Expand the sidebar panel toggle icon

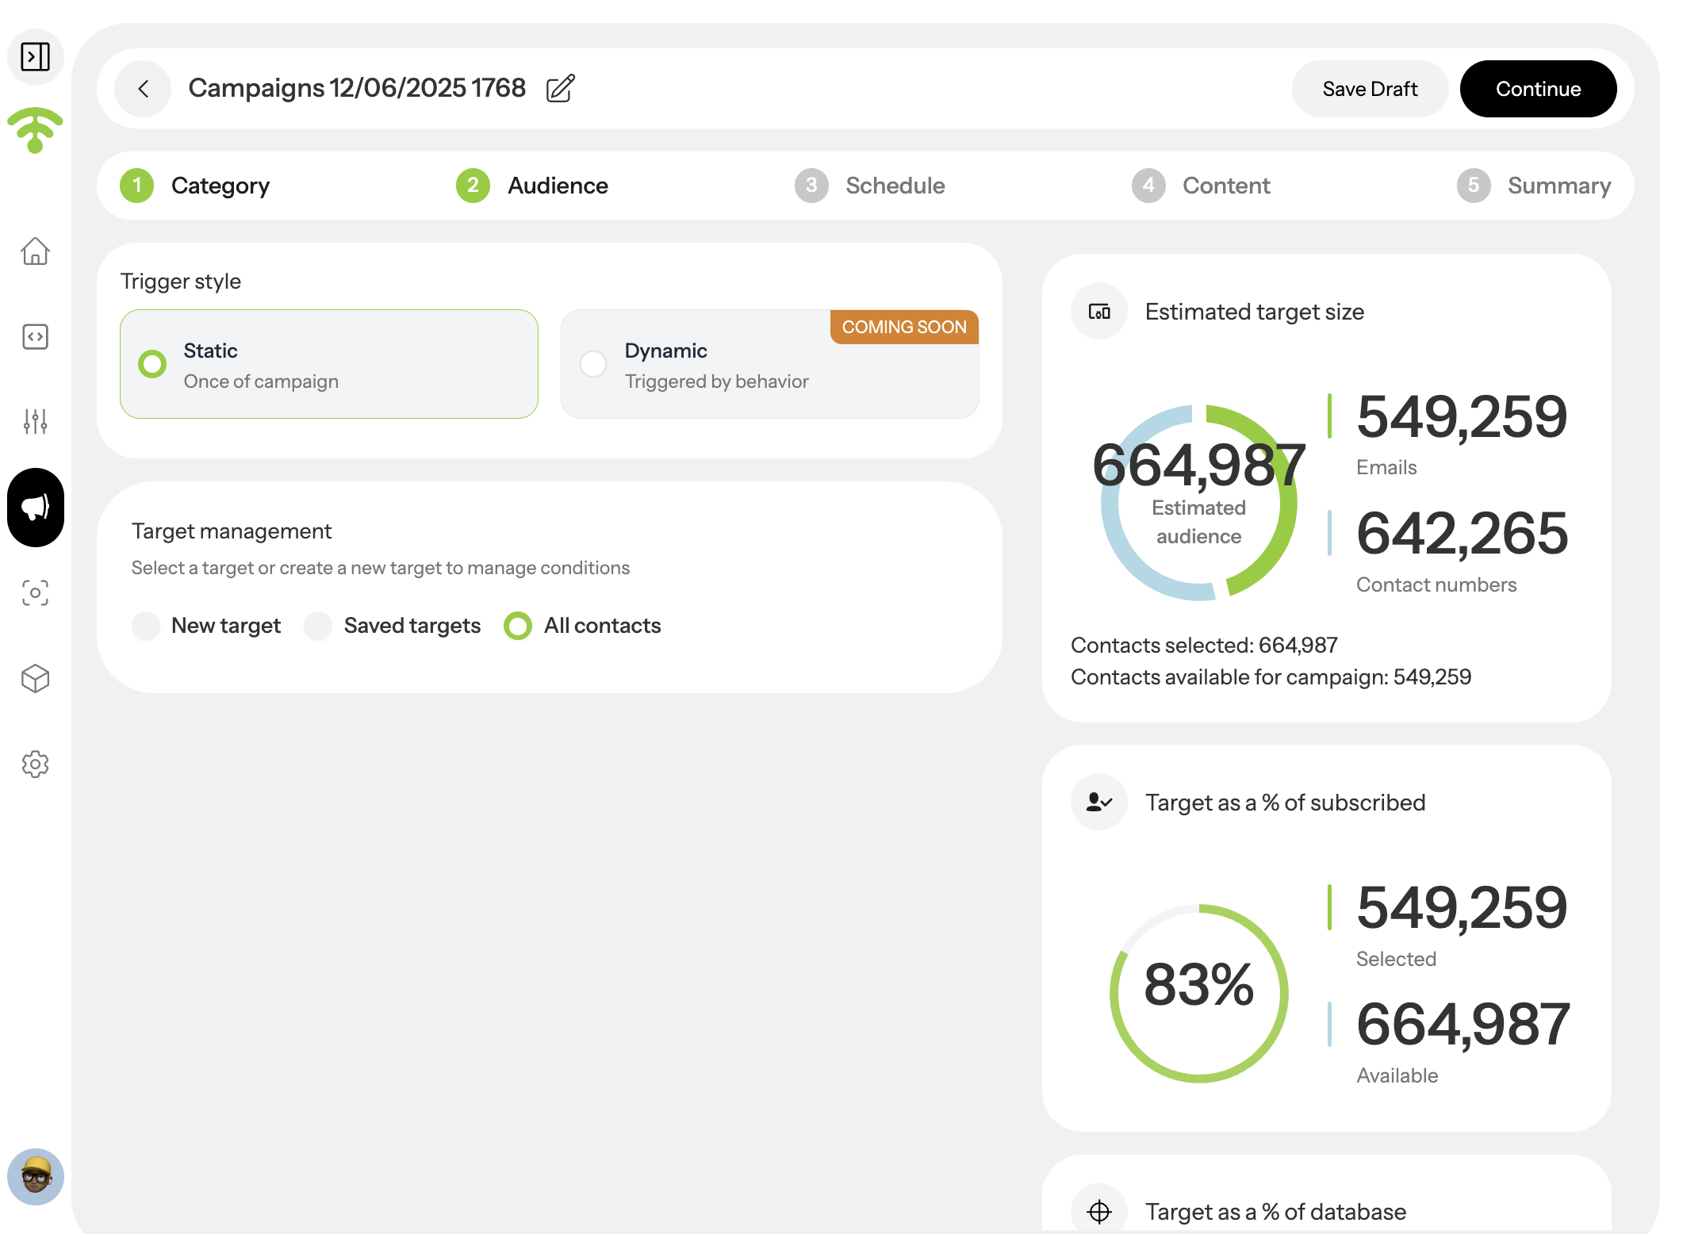[x=35, y=57]
